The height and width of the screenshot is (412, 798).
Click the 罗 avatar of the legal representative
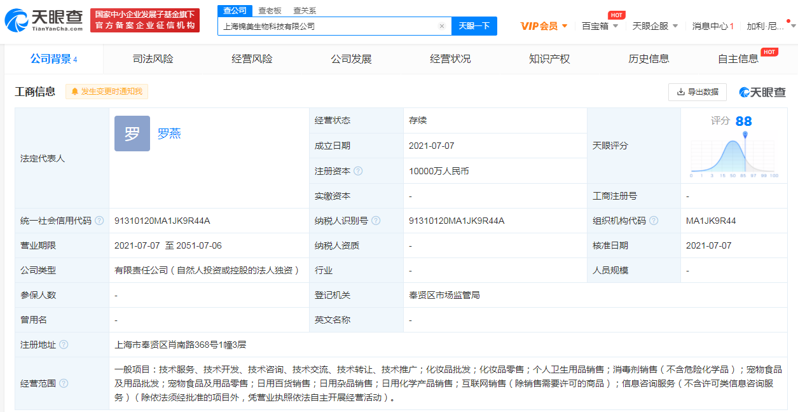coord(131,134)
